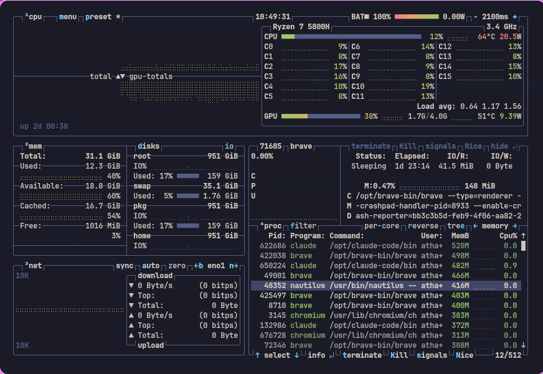Select next network interface with n arrow

tap(234, 266)
